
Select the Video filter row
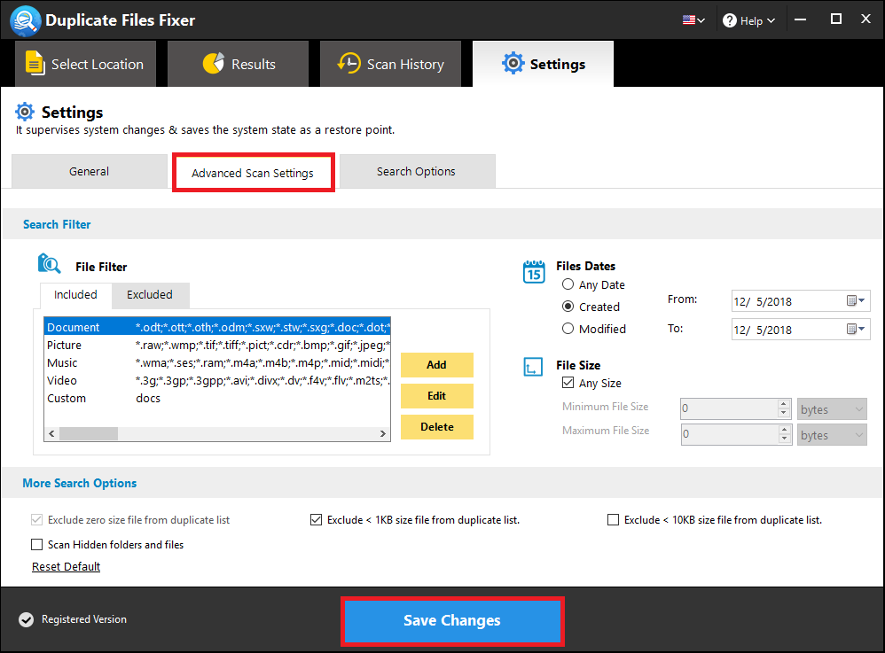click(217, 381)
